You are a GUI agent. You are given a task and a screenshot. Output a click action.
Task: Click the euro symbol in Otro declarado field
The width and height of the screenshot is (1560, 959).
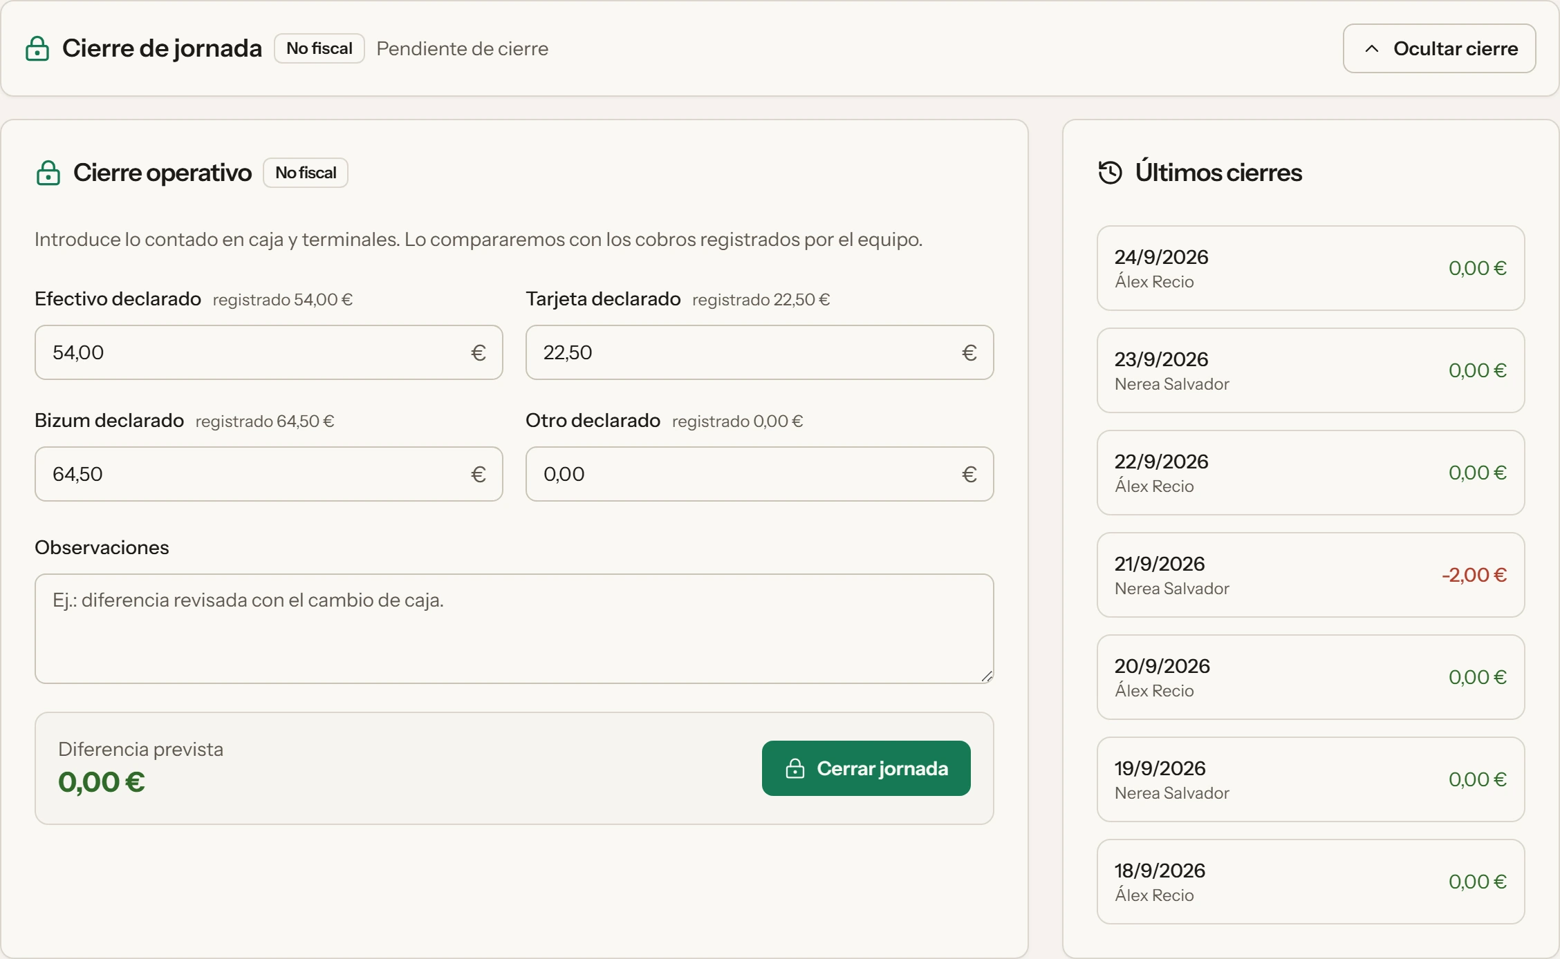tap(969, 475)
